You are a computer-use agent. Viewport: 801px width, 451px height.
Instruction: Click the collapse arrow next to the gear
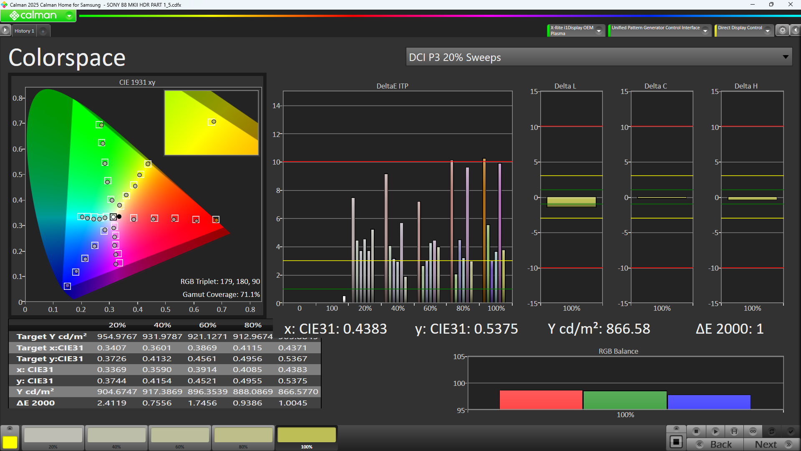click(x=795, y=30)
